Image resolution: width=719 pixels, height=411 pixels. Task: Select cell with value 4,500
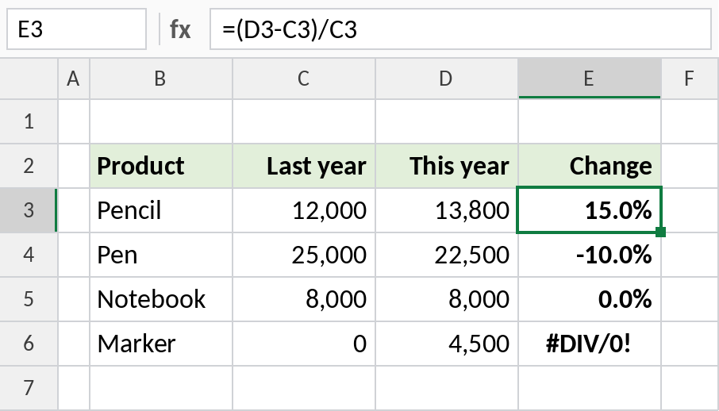pyautogui.click(x=447, y=343)
